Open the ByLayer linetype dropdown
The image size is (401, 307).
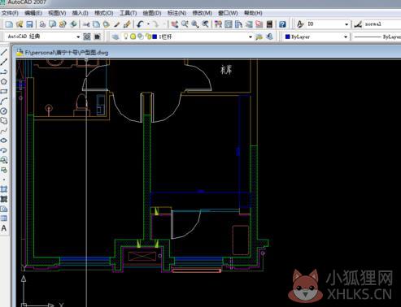(x=377, y=37)
